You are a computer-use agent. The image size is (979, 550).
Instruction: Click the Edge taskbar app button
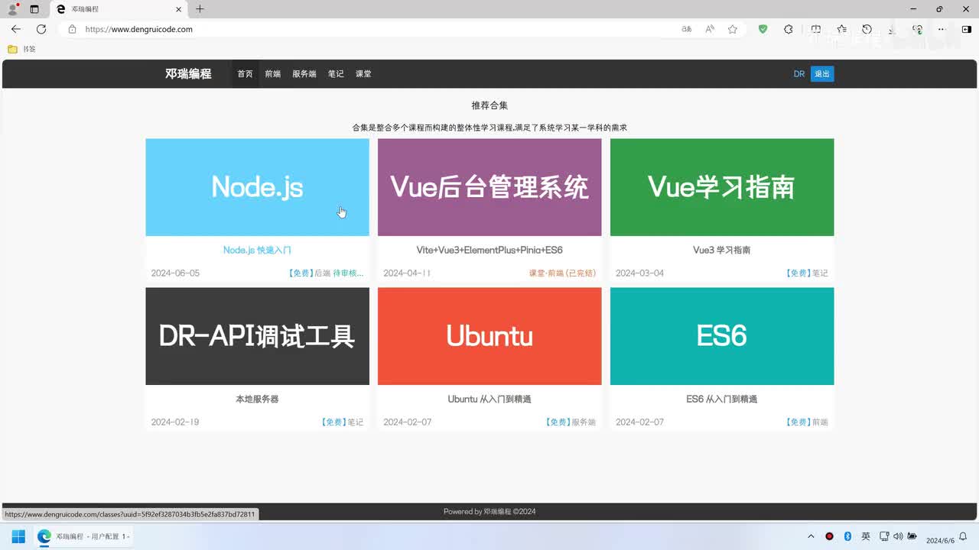point(83,537)
